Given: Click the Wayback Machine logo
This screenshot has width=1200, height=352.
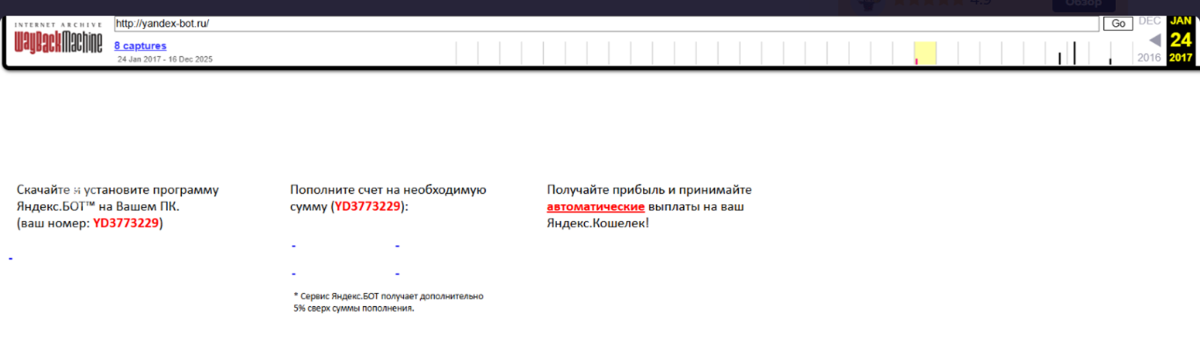Looking at the screenshot, I should [58, 39].
